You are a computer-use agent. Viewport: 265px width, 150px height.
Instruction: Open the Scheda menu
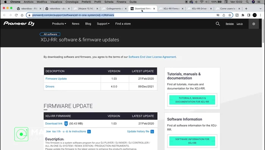coord(109,2)
